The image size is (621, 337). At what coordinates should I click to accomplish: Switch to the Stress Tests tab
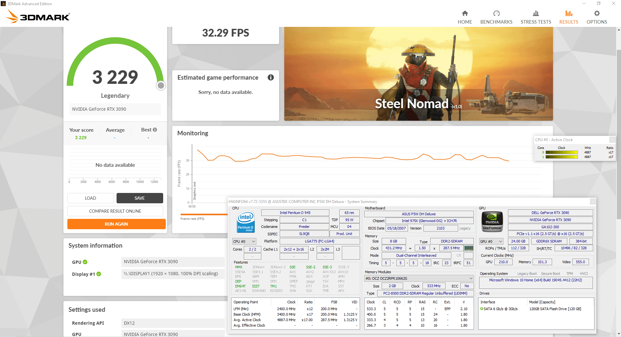[x=536, y=14]
